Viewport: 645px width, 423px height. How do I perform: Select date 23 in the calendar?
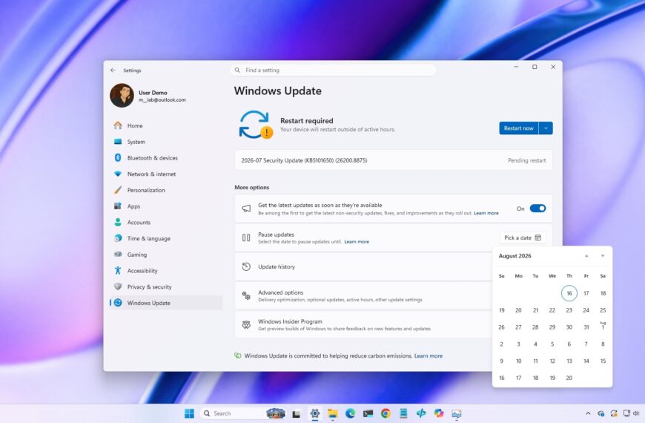coord(569,310)
